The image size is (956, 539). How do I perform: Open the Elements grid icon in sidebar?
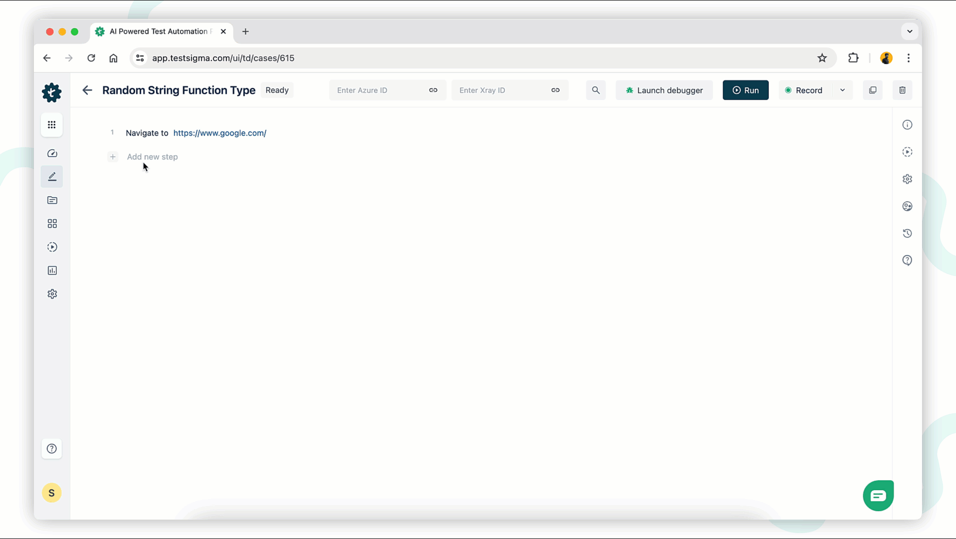pyautogui.click(x=52, y=224)
